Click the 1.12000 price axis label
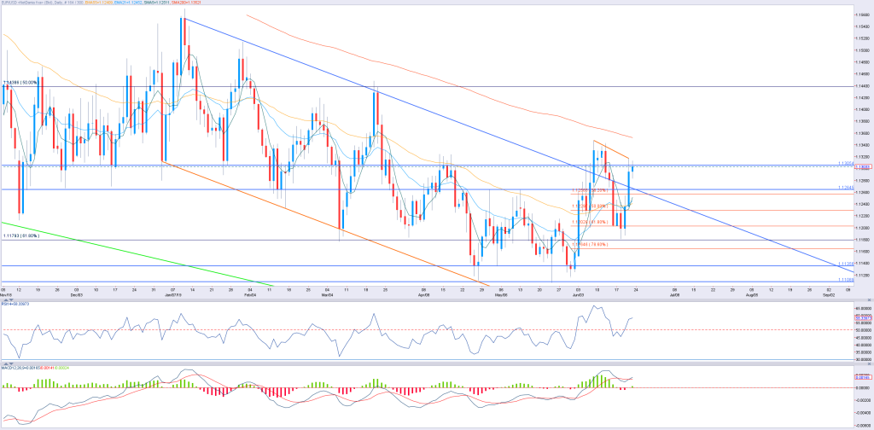The width and height of the screenshot is (874, 430). click(861, 228)
